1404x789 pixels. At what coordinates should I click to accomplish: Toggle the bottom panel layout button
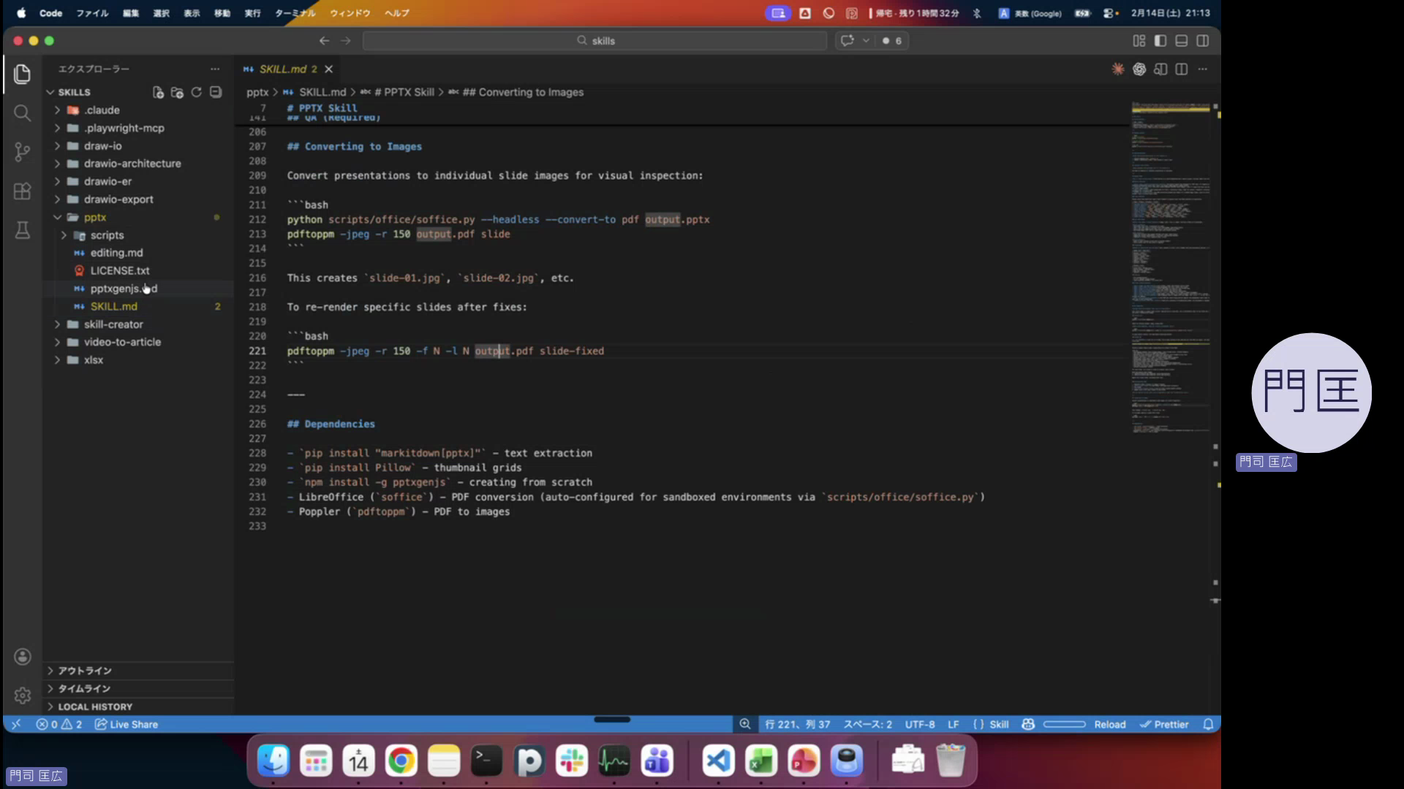click(x=1181, y=41)
